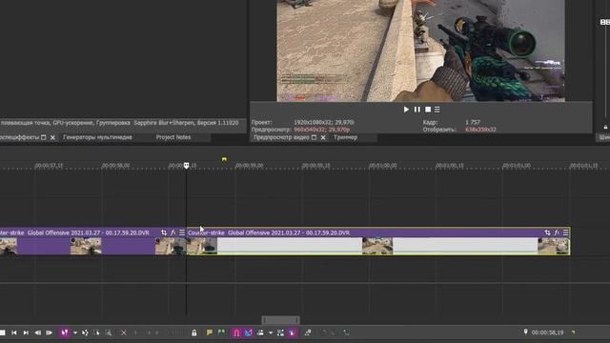Click ruler label 00:01:00,00

tap(383, 166)
